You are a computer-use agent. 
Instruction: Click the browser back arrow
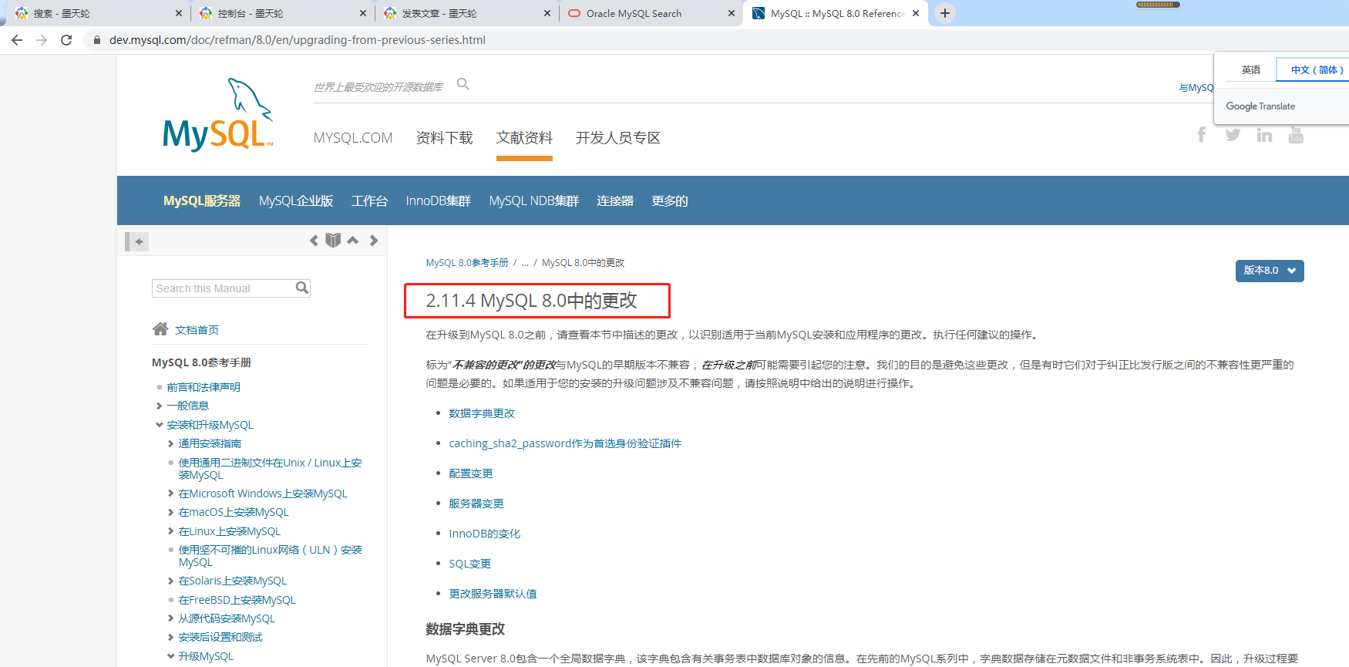click(x=17, y=40)
